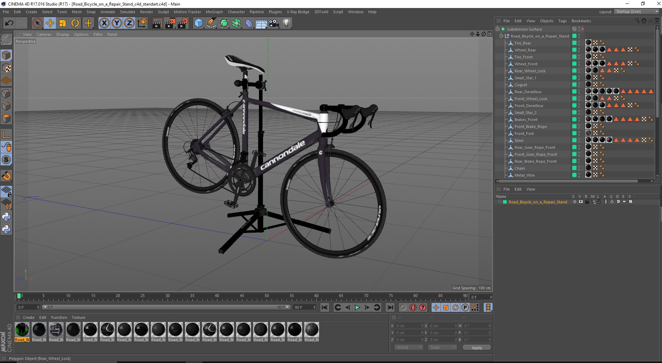This screenshot has height=363, width=662.
Task: Select Points mode in left sidebar
Action: pos(7,93)
